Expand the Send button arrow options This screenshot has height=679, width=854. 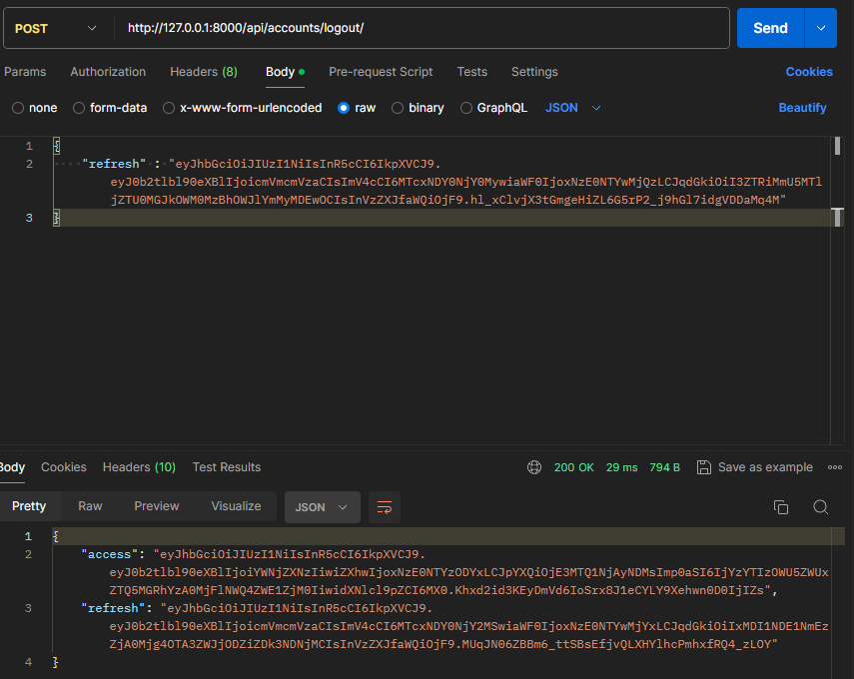821,28
